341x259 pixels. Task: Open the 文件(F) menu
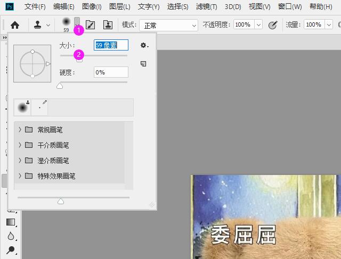(x=35, y=7)
